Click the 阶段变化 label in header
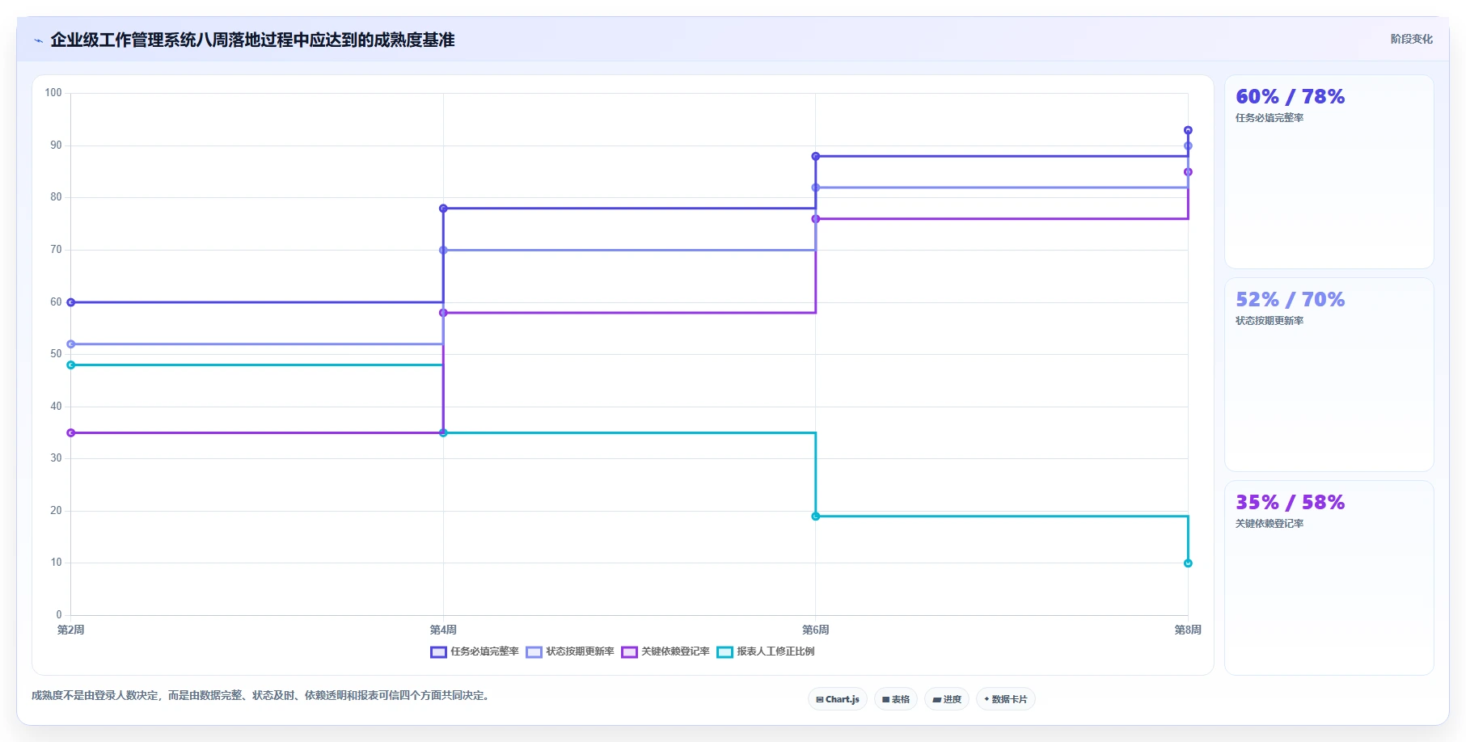Image resolution: width=1466 pixels, height=742 pixels. 1412,39
